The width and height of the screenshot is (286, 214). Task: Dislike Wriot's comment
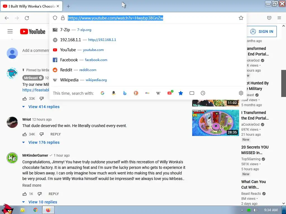42,134
